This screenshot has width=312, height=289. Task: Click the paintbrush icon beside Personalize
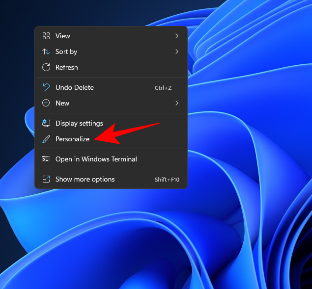coord(46,139)
